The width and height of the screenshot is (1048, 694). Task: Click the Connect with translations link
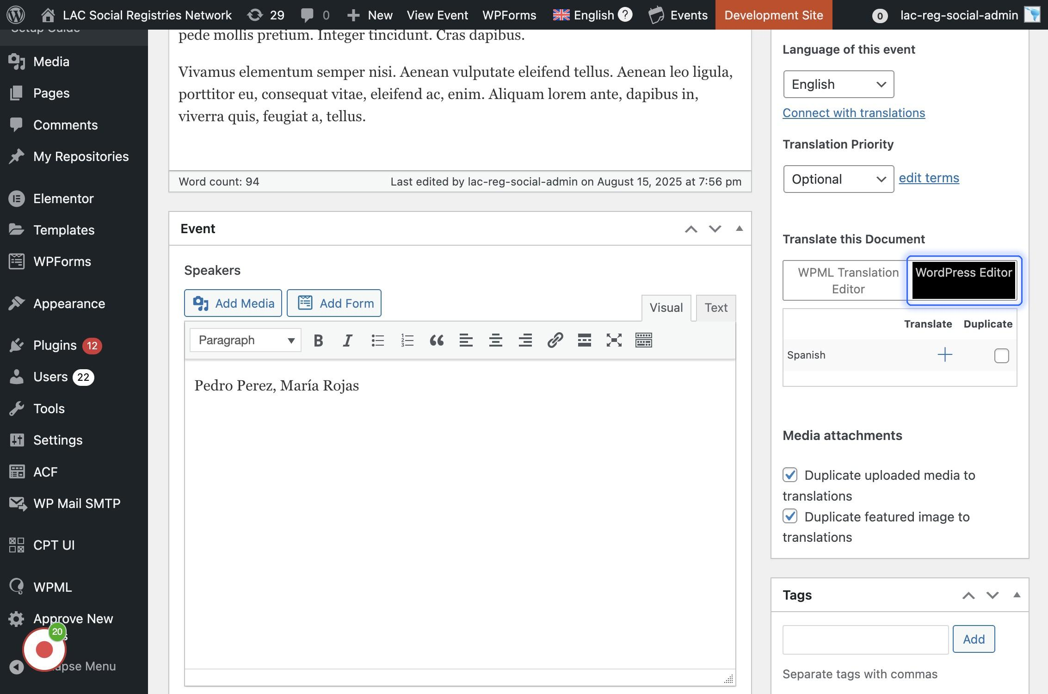(x=853, y=113)
